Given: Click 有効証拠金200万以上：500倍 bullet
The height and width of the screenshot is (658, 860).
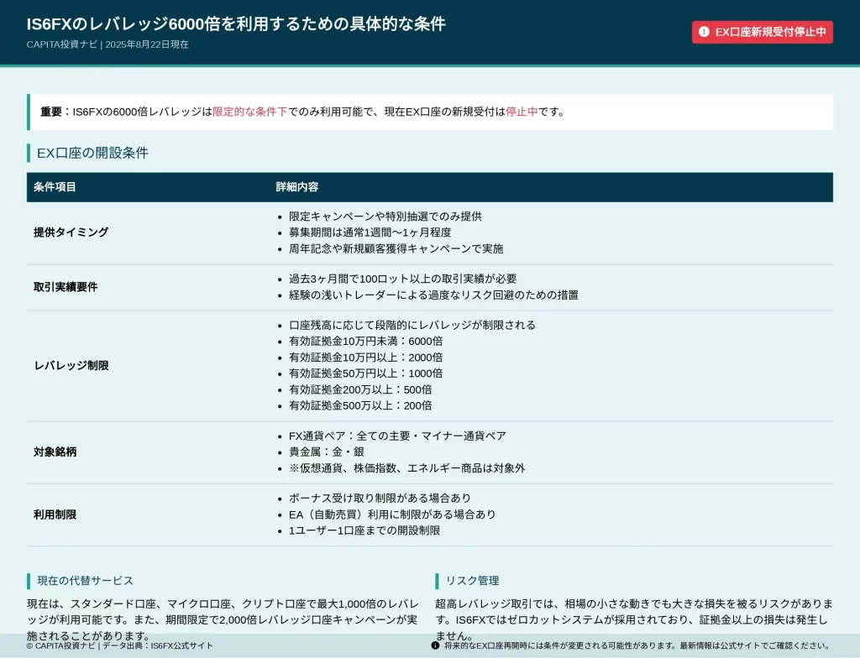Looking at the screenshot, I should [x=360, y=390].
